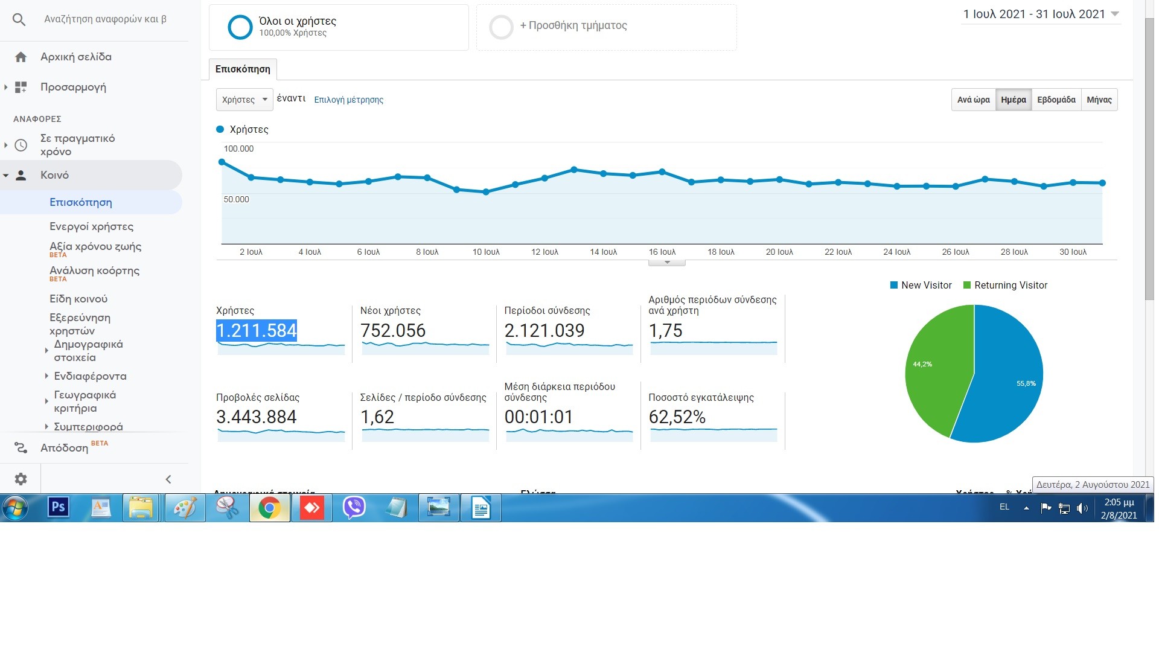Click the search magnifier icon
Screen dimensions: 1159x652
coord(19,20)
